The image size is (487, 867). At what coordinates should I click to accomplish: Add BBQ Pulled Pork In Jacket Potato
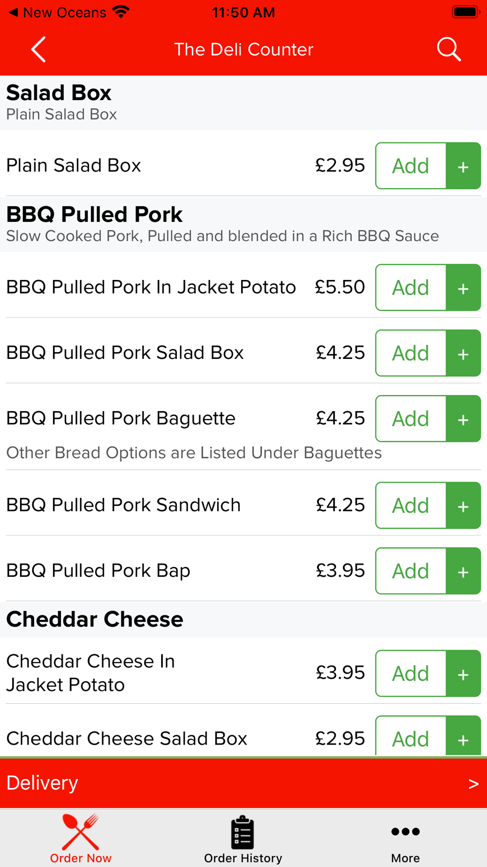pyautogui.click(x=411, y=288)
